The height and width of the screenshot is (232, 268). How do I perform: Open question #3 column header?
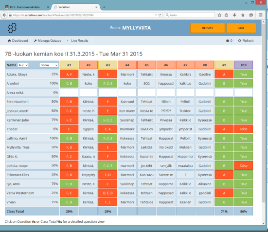tap(107, 65)
